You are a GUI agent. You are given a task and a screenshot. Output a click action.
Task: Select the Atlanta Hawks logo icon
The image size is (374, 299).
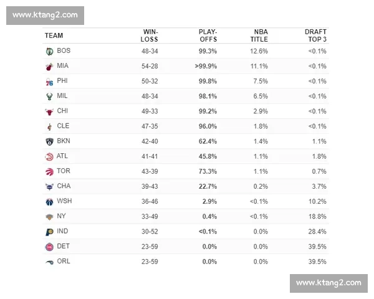click(49, 156)
